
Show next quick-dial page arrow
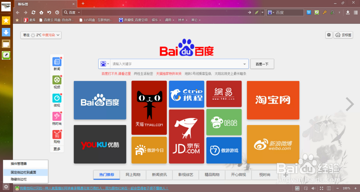[x=350, y=104]
